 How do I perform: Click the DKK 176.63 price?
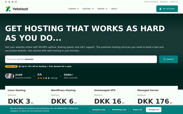(155, 101)
